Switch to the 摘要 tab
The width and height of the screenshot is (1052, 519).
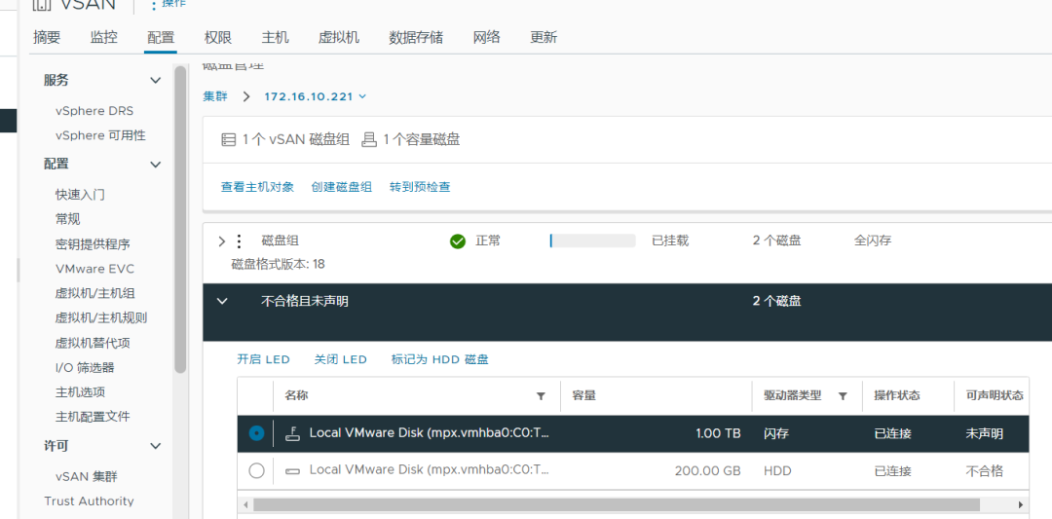(x=47, y=38)
